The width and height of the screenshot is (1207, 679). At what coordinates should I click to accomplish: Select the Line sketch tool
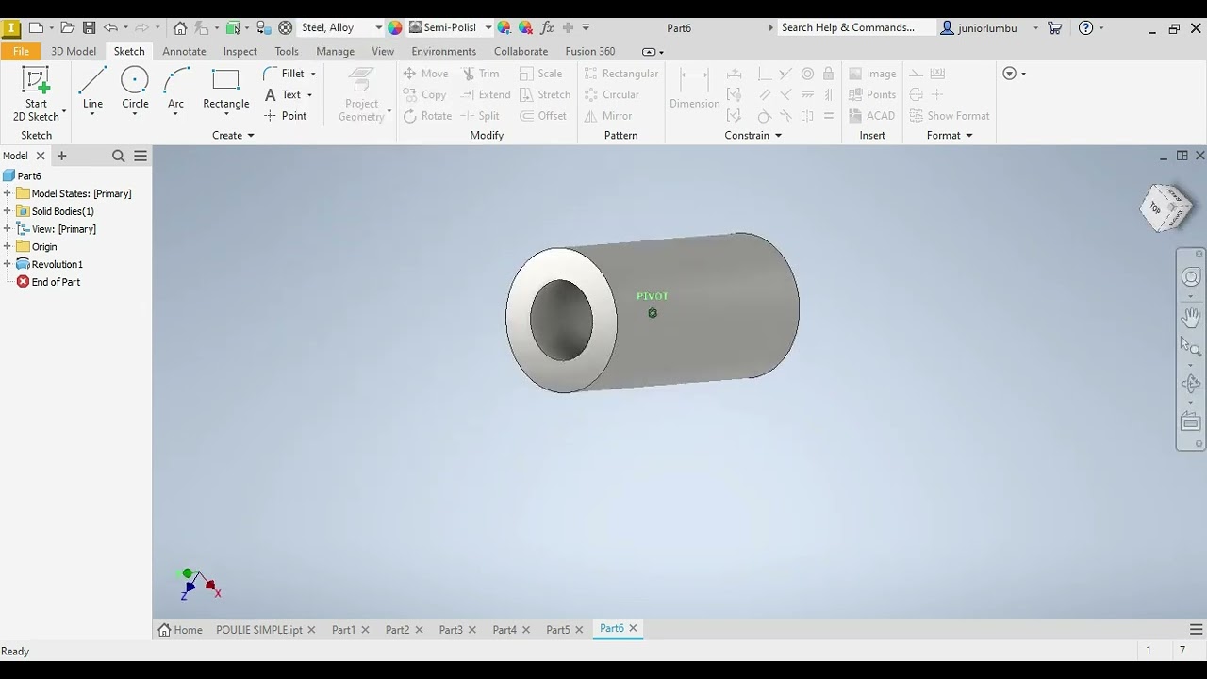[92, 90]
